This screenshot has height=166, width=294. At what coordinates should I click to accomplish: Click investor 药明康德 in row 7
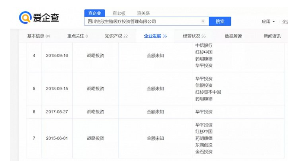pos(204,138)
